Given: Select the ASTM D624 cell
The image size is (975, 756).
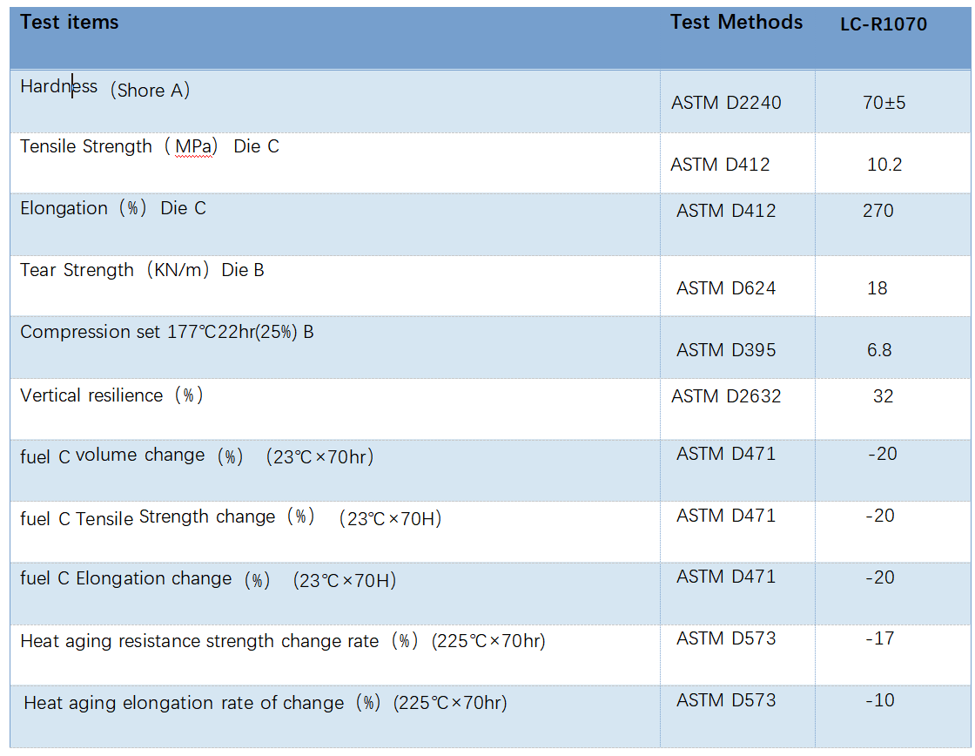Looking at the screenshot, I should pyautogui.click(x=726, y=288).
